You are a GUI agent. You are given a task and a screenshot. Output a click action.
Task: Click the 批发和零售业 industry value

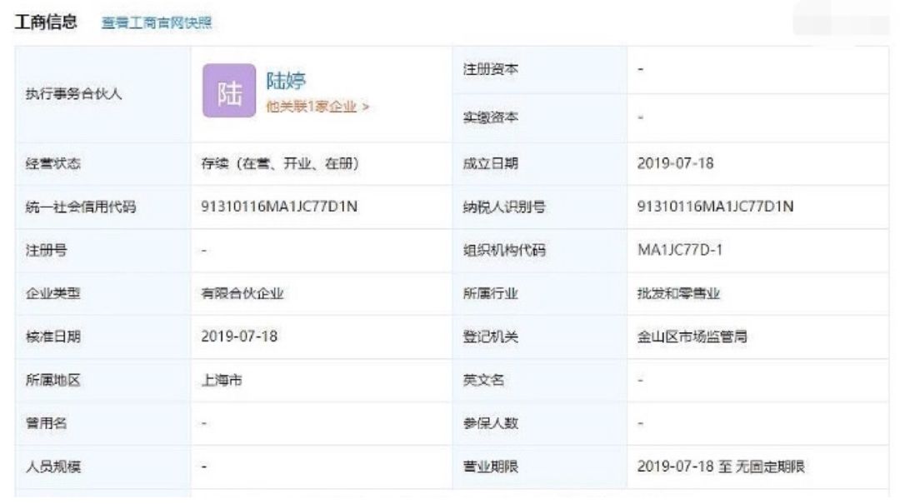tap(678, 293)
